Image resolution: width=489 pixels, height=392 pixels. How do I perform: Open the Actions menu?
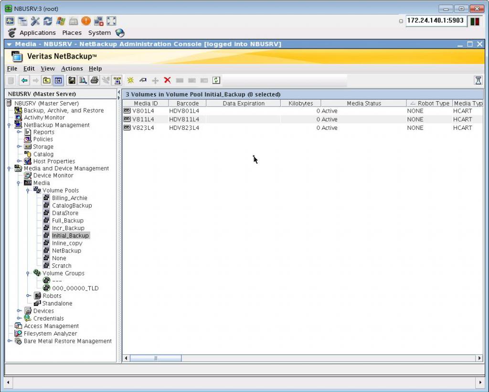coord(72,69)
